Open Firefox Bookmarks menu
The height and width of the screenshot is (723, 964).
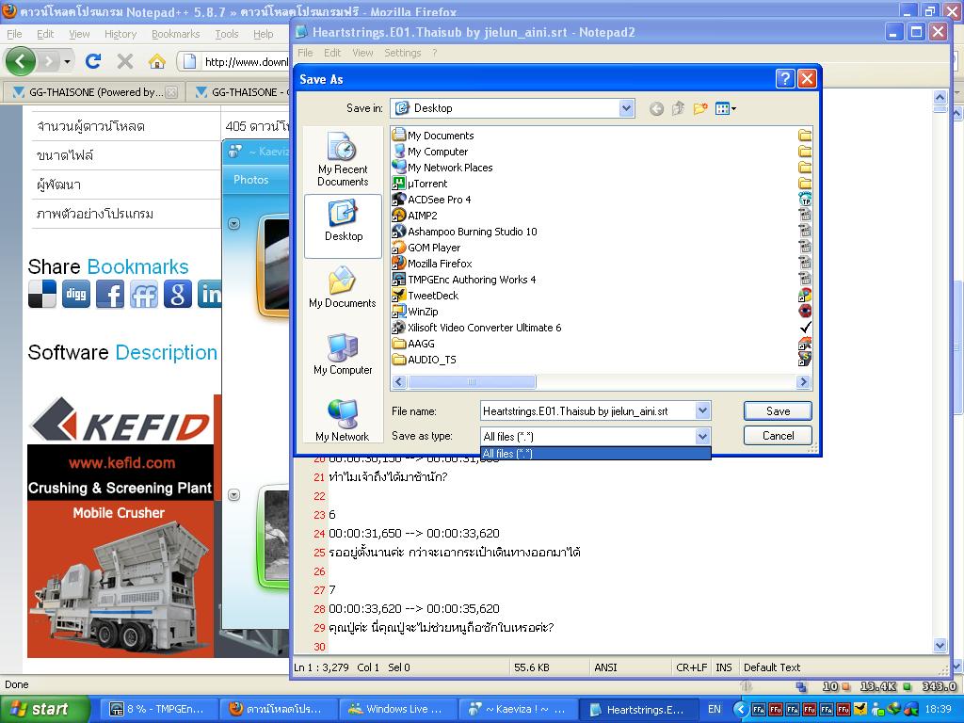point(176,34)
